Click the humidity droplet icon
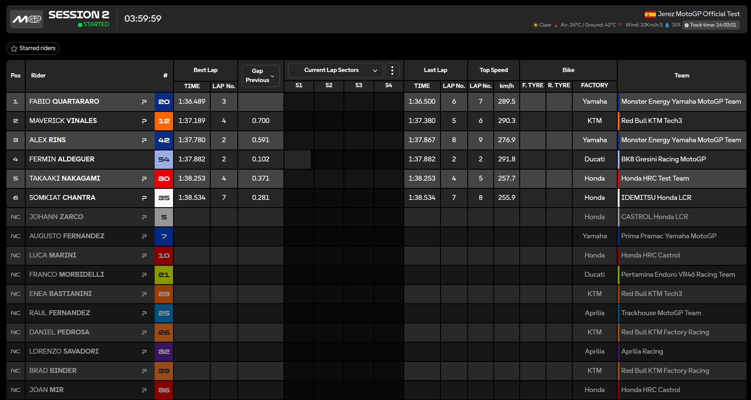The image size is (751, 400). pyautogui.click(x=667, y=25)
